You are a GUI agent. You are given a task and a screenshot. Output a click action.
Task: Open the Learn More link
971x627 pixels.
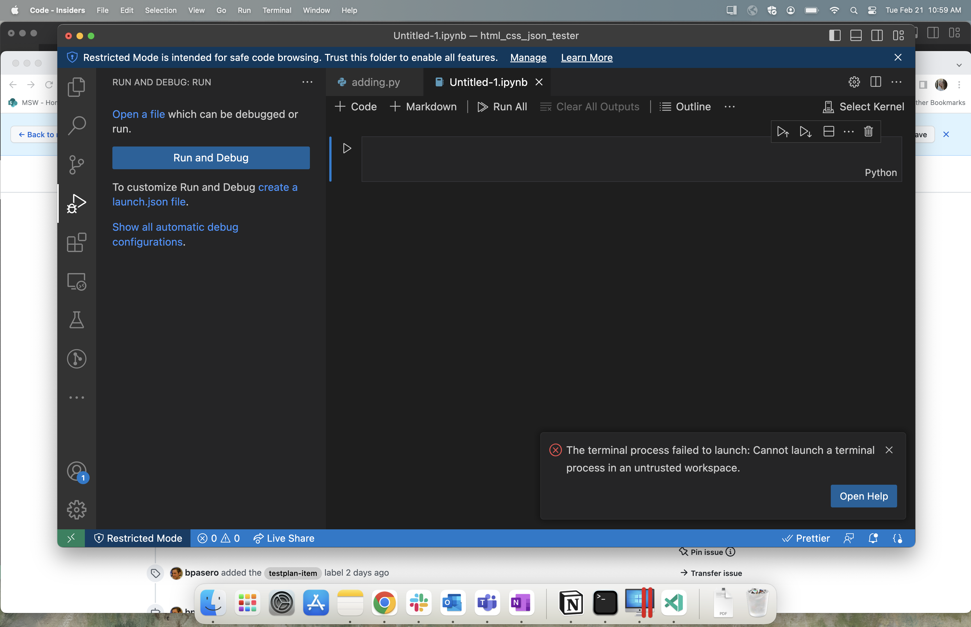pyautogui.click(x=586, y=58)
